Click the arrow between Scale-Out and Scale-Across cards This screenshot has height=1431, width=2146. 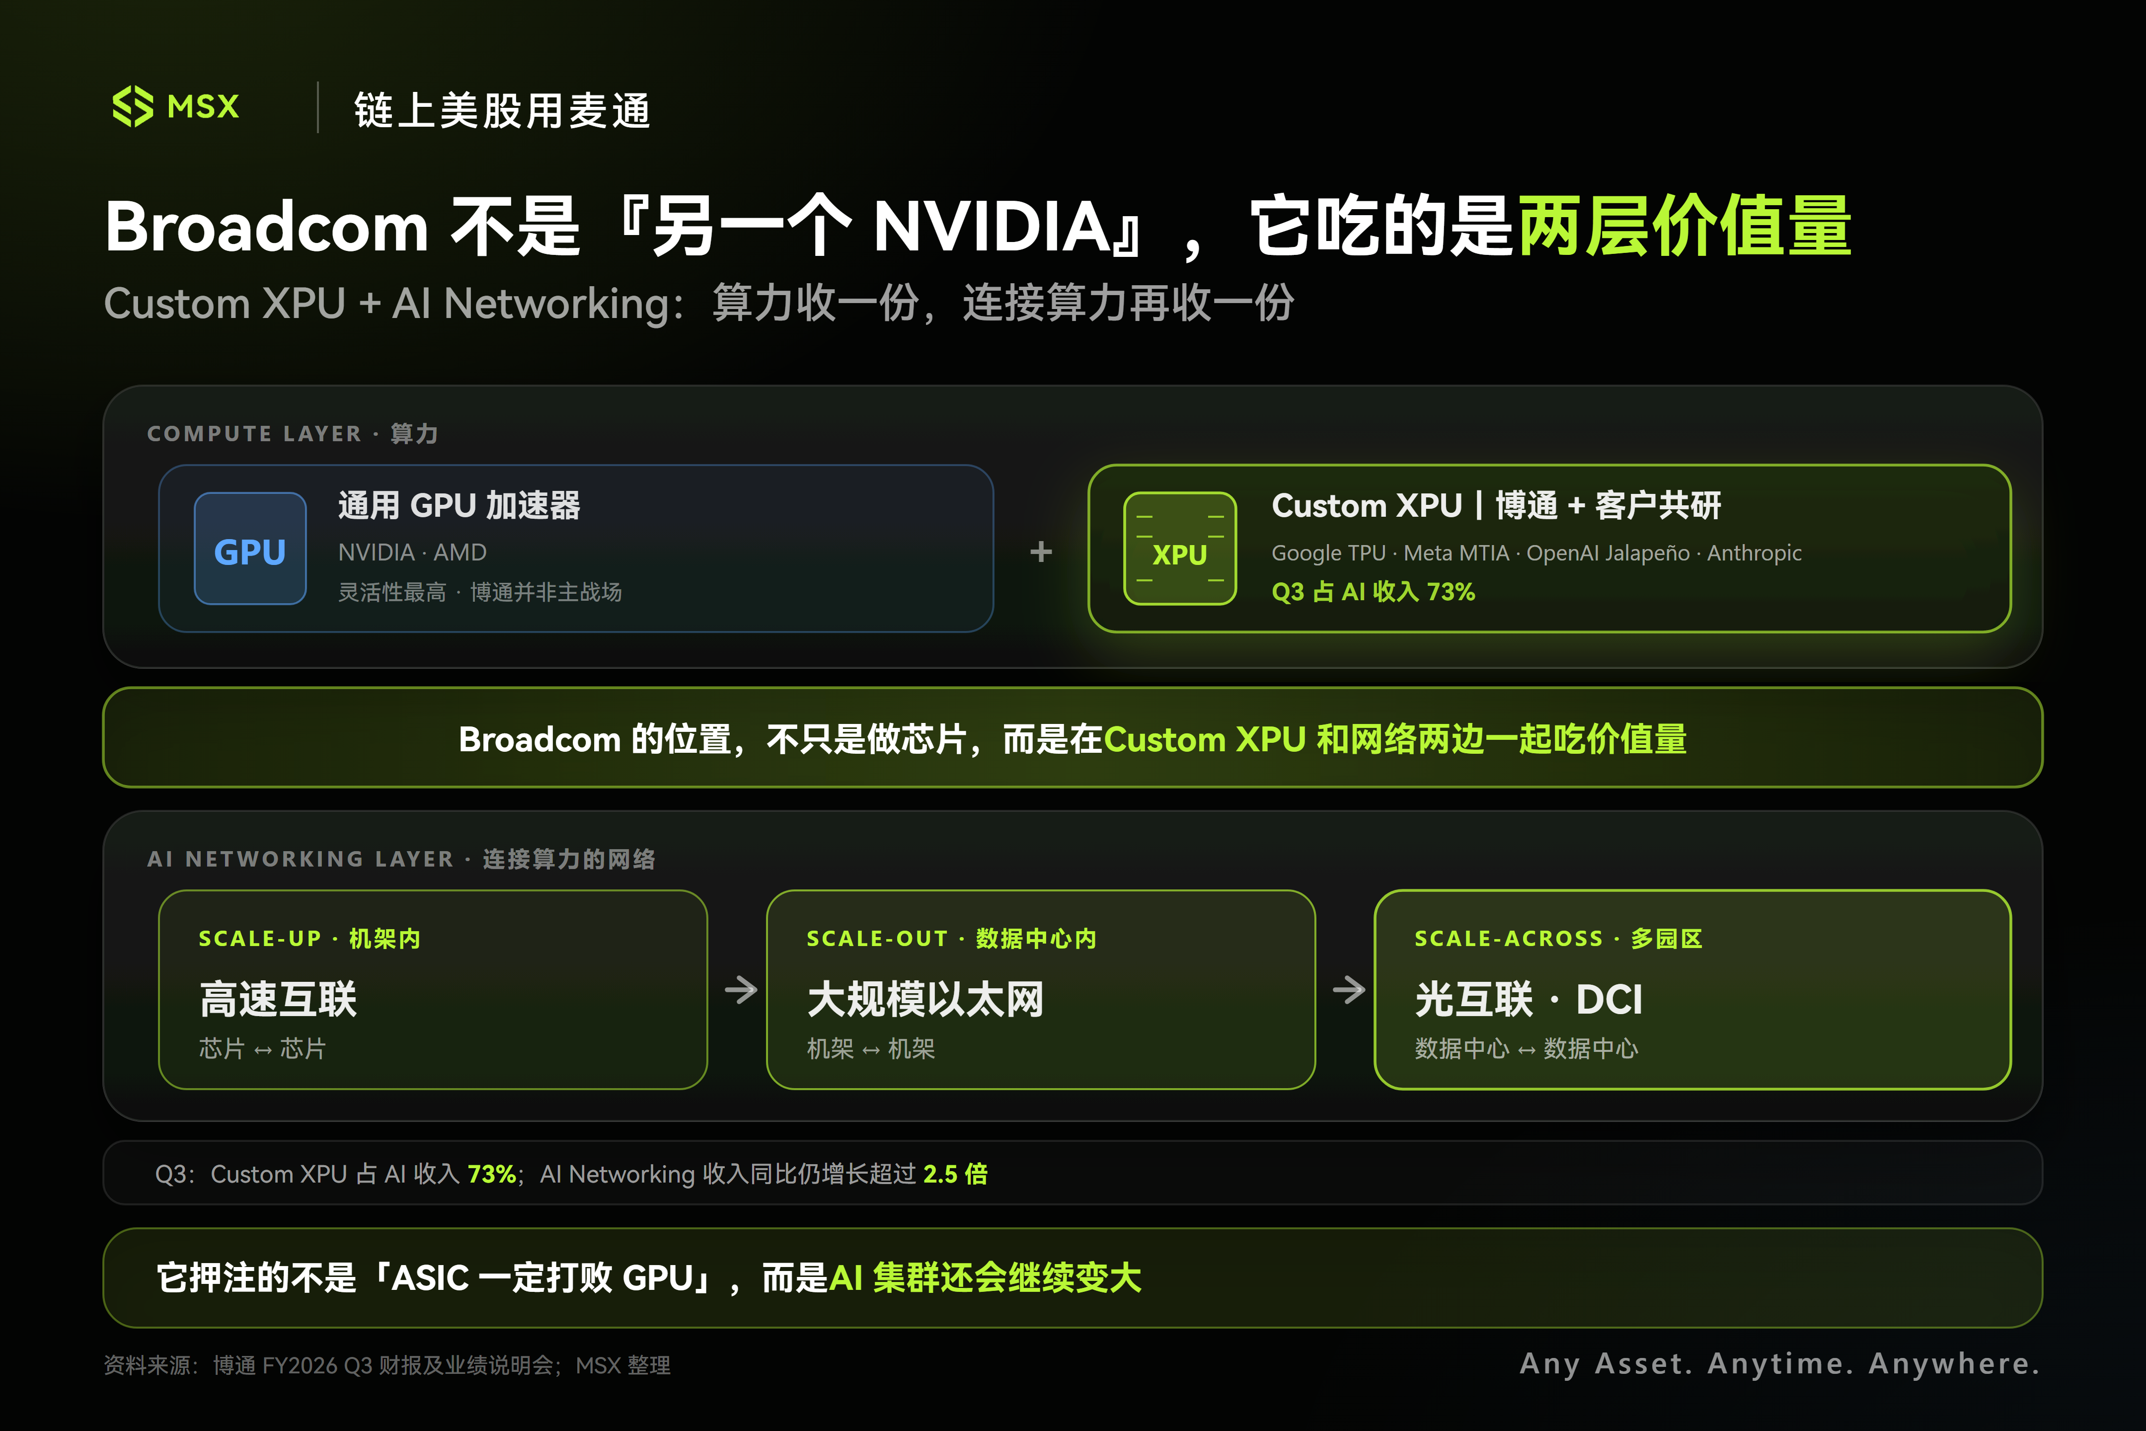point(1349,990)
